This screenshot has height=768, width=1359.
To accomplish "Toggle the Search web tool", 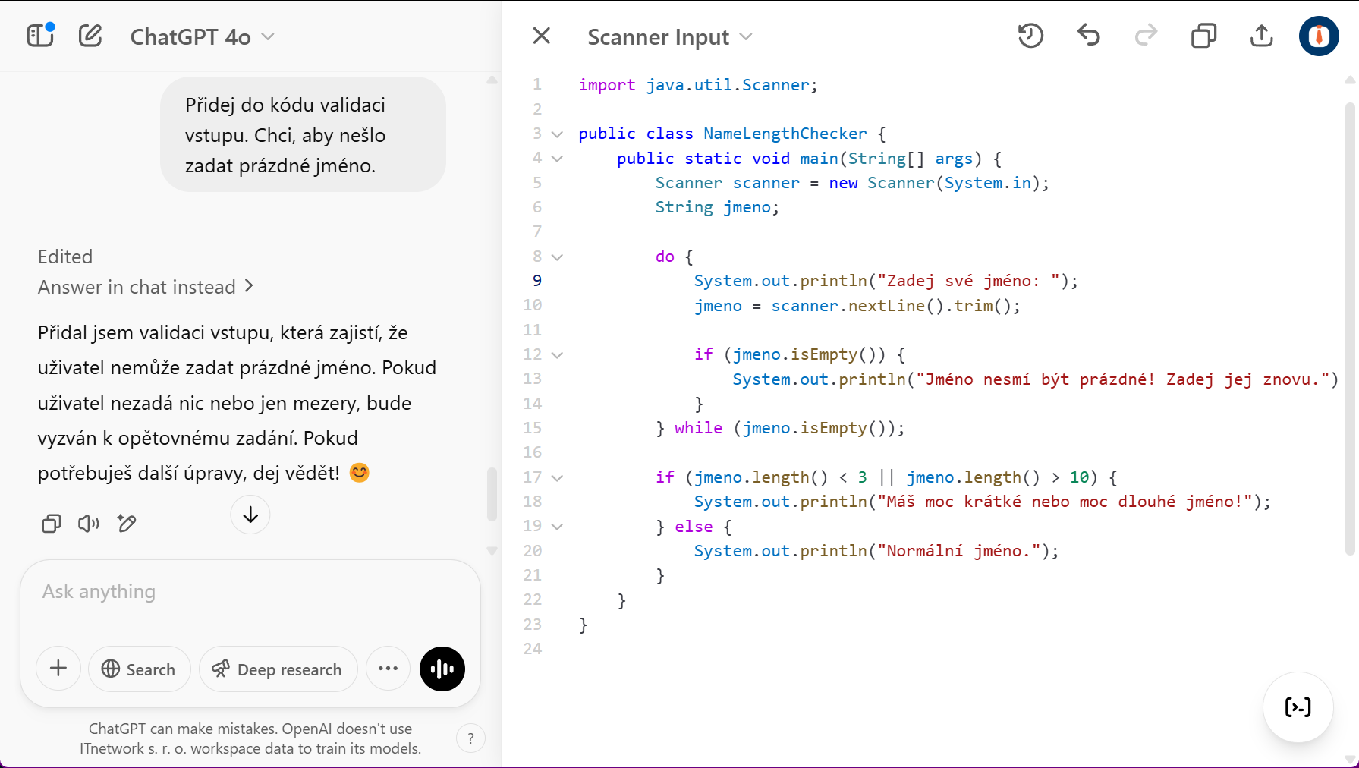I will [139, 669].
